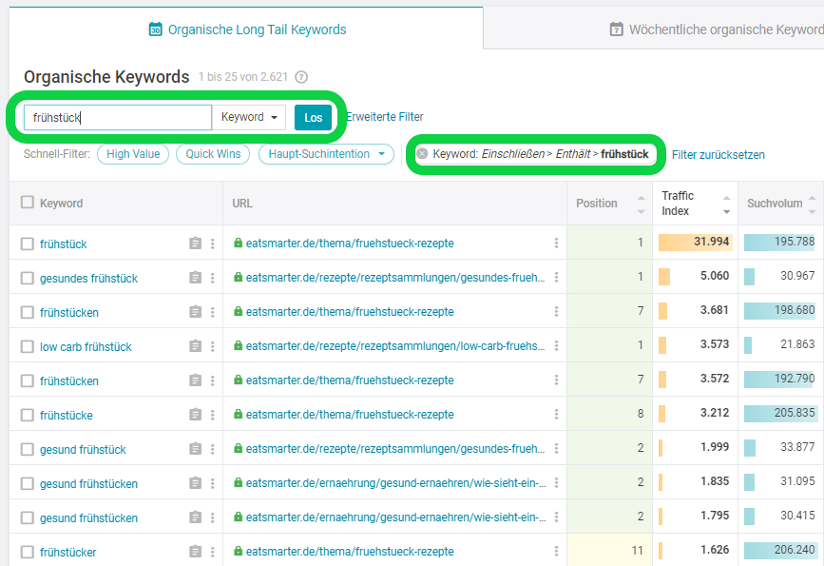Click search volume value 21.863
Screen dimensions: 824x566
coord(797,344)
